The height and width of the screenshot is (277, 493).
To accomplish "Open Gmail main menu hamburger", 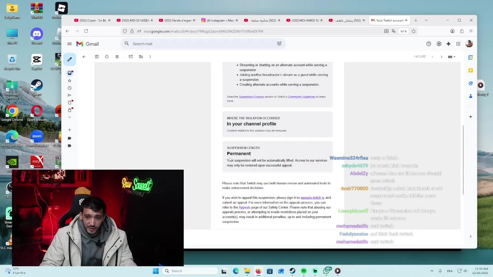I will click(69, 44).
